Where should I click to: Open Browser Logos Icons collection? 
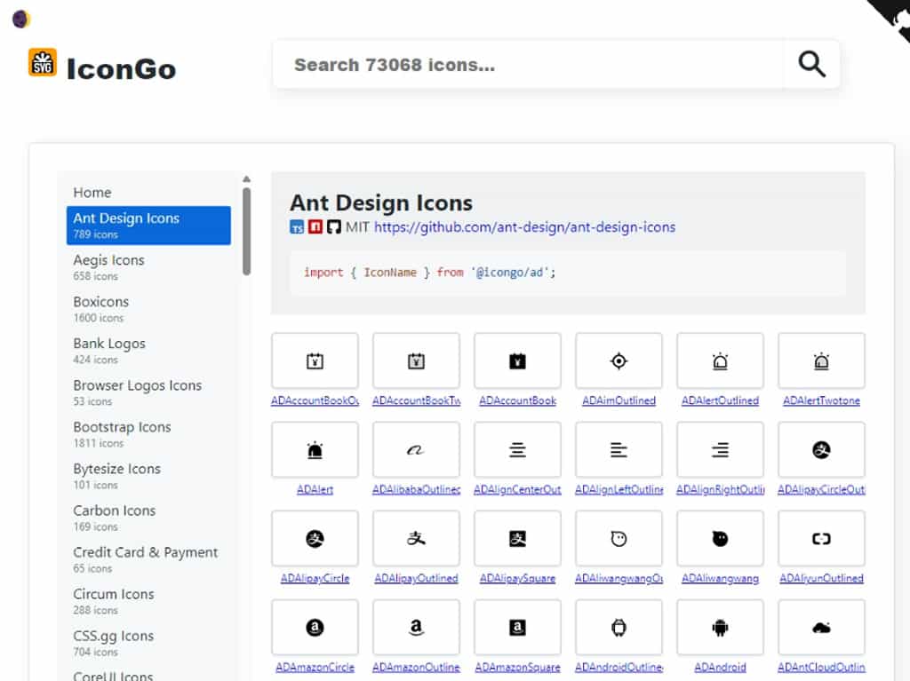(148, 392)
